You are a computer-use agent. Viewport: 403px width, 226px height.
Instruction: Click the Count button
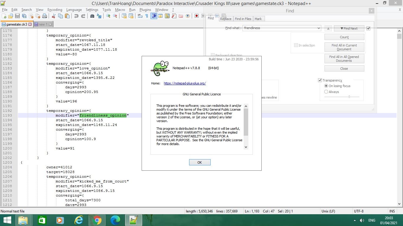click(344, 37)
